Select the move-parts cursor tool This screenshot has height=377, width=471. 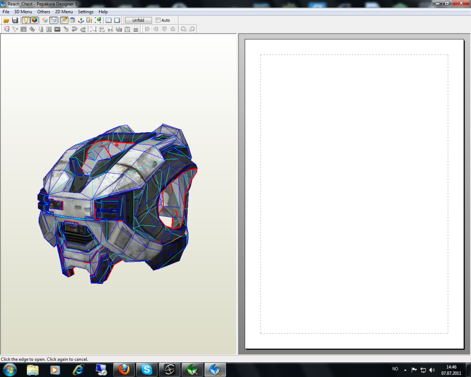coord(6,29)
